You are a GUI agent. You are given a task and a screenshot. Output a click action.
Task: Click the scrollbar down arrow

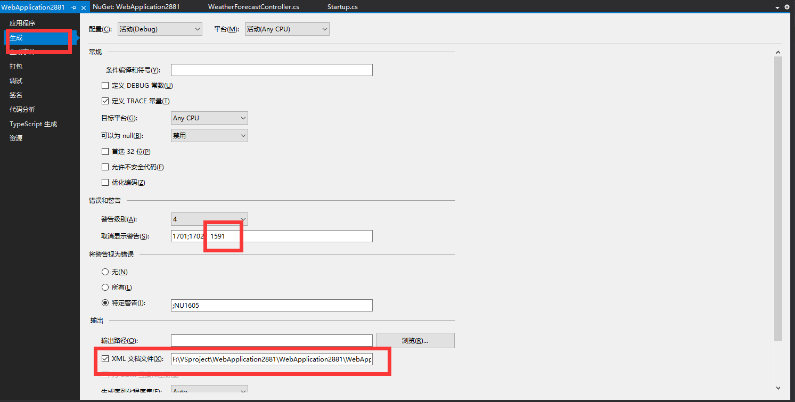click(778, 388)
